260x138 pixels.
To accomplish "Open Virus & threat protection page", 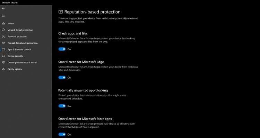I will point(20,30).
